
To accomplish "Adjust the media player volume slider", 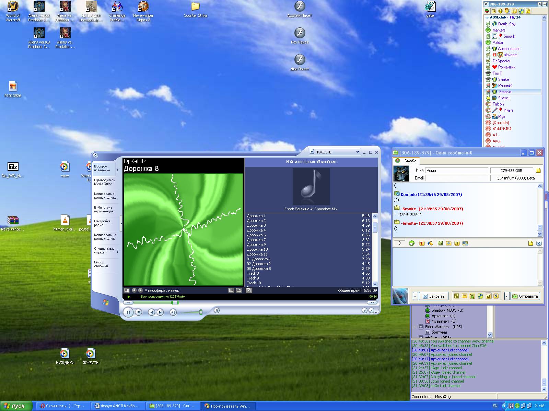I will (201, 312).
